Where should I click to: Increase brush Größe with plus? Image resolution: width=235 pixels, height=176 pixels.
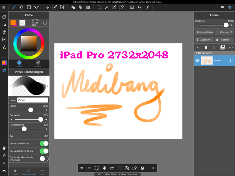46,110
